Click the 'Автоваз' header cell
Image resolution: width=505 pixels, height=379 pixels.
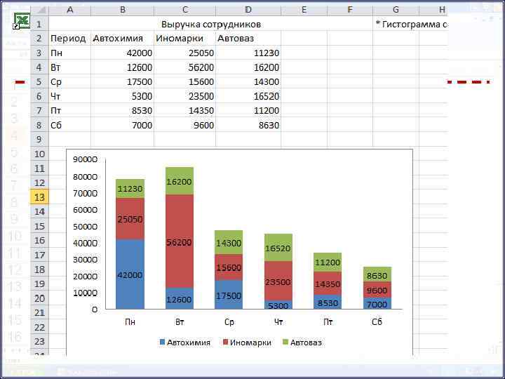248,39
